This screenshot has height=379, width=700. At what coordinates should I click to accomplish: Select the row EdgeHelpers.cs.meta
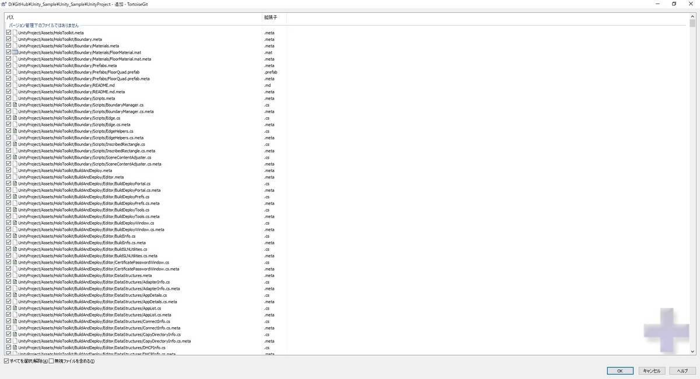point(146,138)
